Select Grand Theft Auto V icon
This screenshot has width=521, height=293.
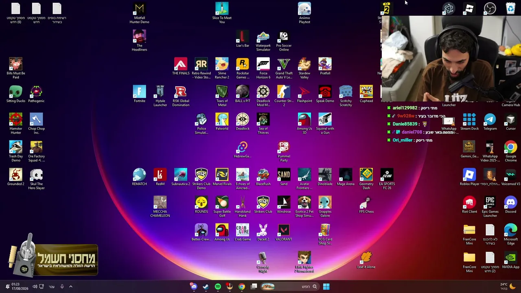coord(284,69)
